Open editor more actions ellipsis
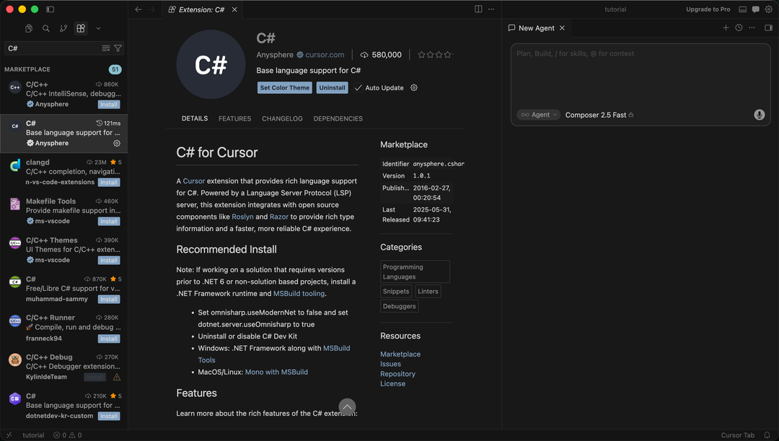 (491, 9)
